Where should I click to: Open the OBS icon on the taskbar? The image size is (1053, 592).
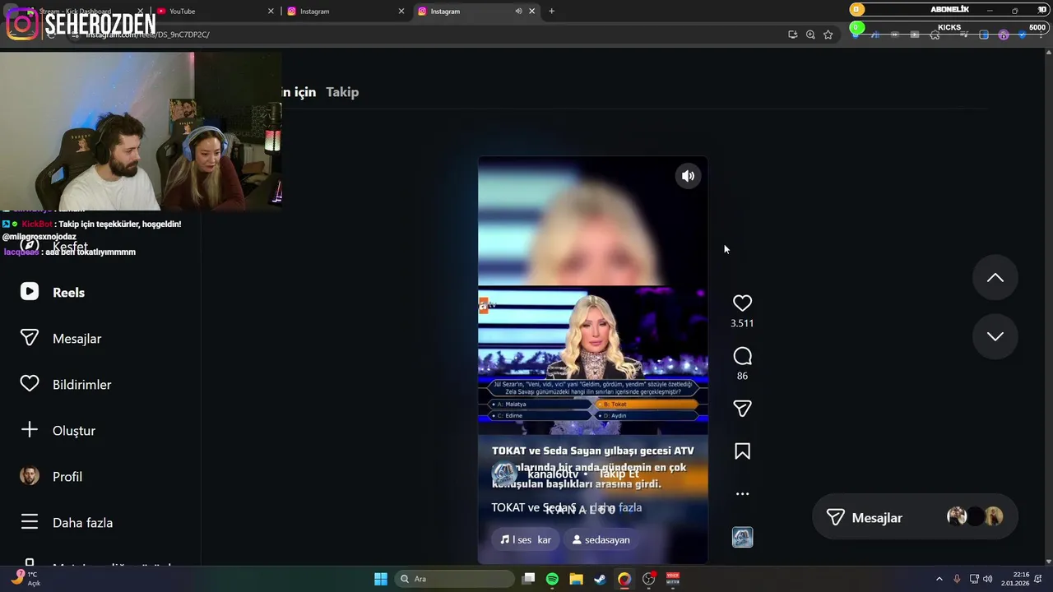[649, 579]
